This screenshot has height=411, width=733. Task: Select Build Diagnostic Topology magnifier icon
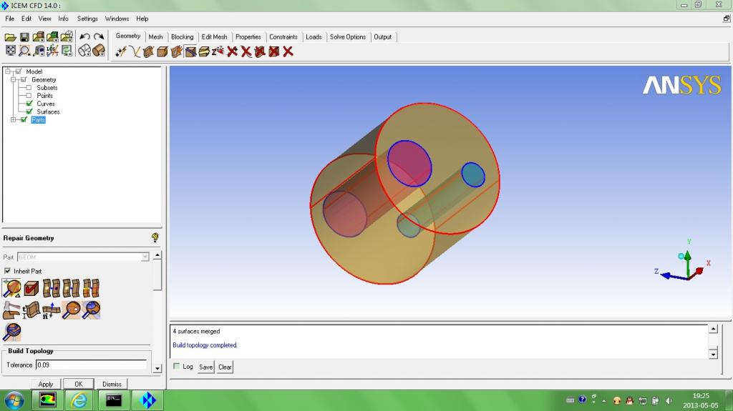coord(11,288)
